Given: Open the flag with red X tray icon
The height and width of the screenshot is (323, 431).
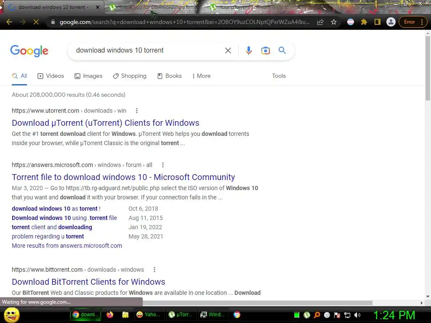Looking at the screenshot, I should coord(337,315).
